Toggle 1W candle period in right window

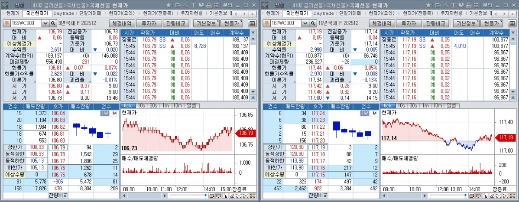364,113
